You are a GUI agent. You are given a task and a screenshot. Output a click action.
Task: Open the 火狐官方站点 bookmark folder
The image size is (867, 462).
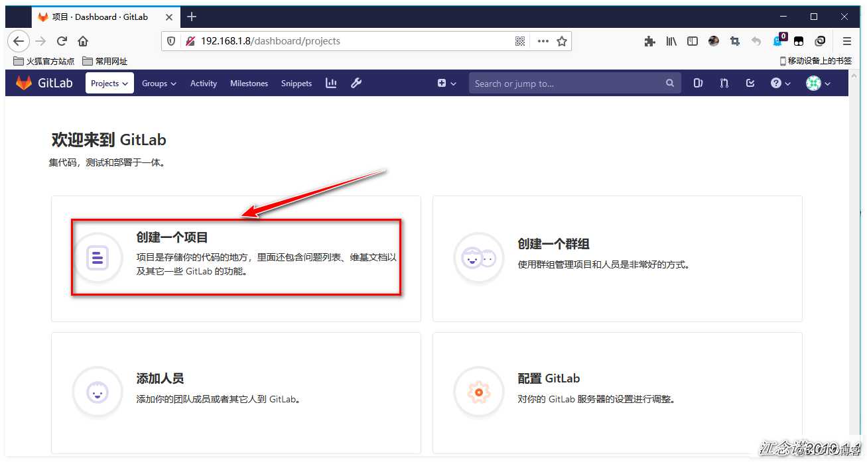[x=44, y=61]
